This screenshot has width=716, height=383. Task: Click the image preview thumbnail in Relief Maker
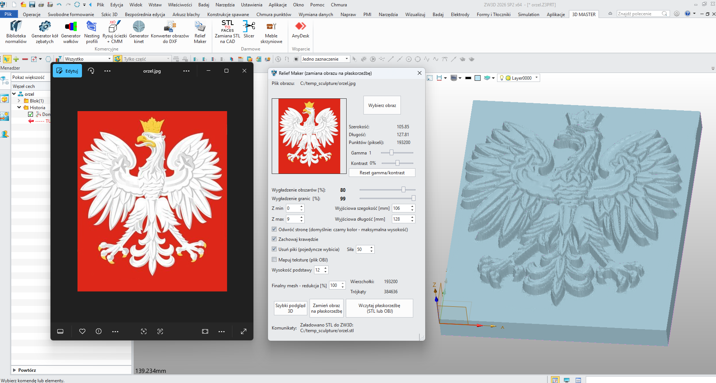click(309, 136)
